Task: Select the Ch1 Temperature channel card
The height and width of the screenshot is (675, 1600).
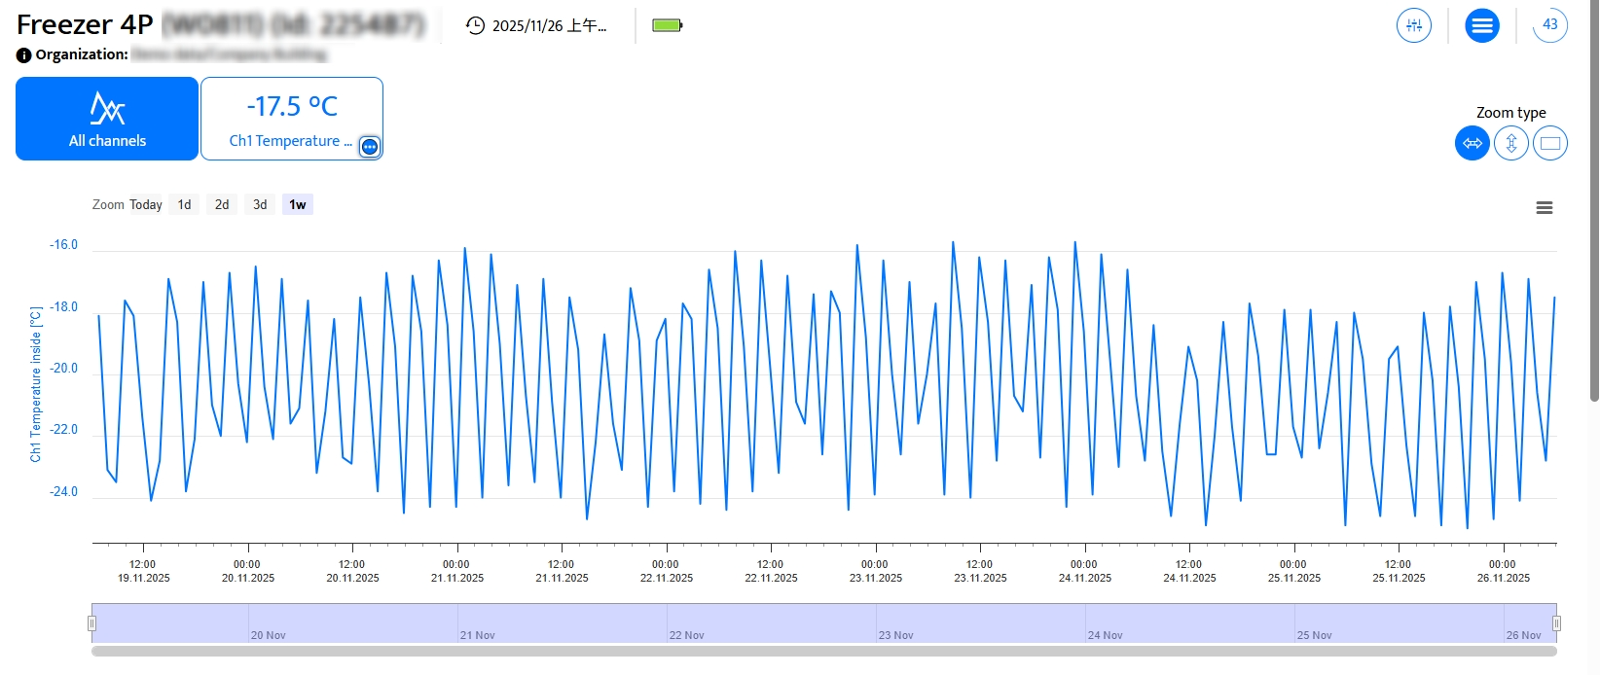Action: pyautogui.click(x=291, y=119)
